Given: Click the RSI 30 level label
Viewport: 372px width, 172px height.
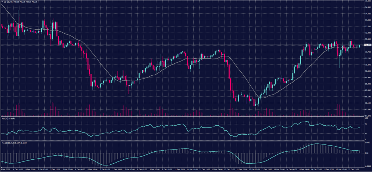Looking at the screenshot, I should click(x=366, y=133).
